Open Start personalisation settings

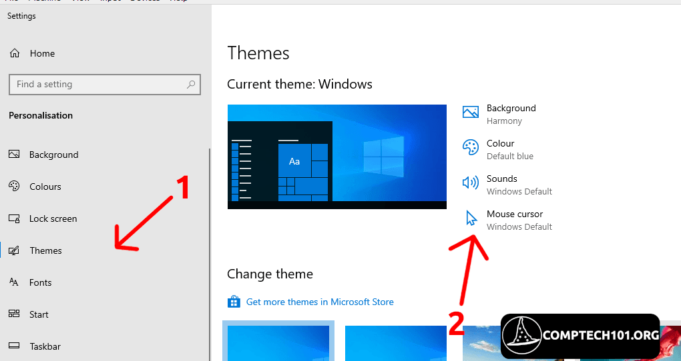click(x=39, y=314)
